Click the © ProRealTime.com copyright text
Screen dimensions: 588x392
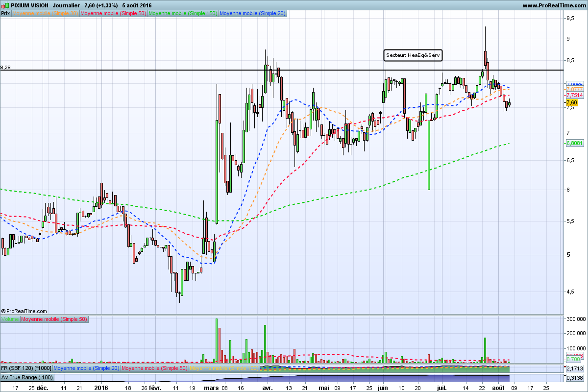pos(24,311)
